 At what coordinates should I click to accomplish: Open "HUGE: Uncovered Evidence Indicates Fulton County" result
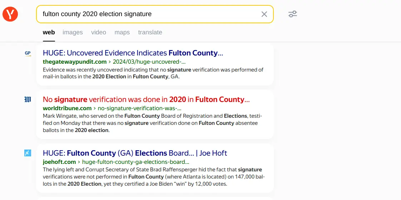click(133, 53)
